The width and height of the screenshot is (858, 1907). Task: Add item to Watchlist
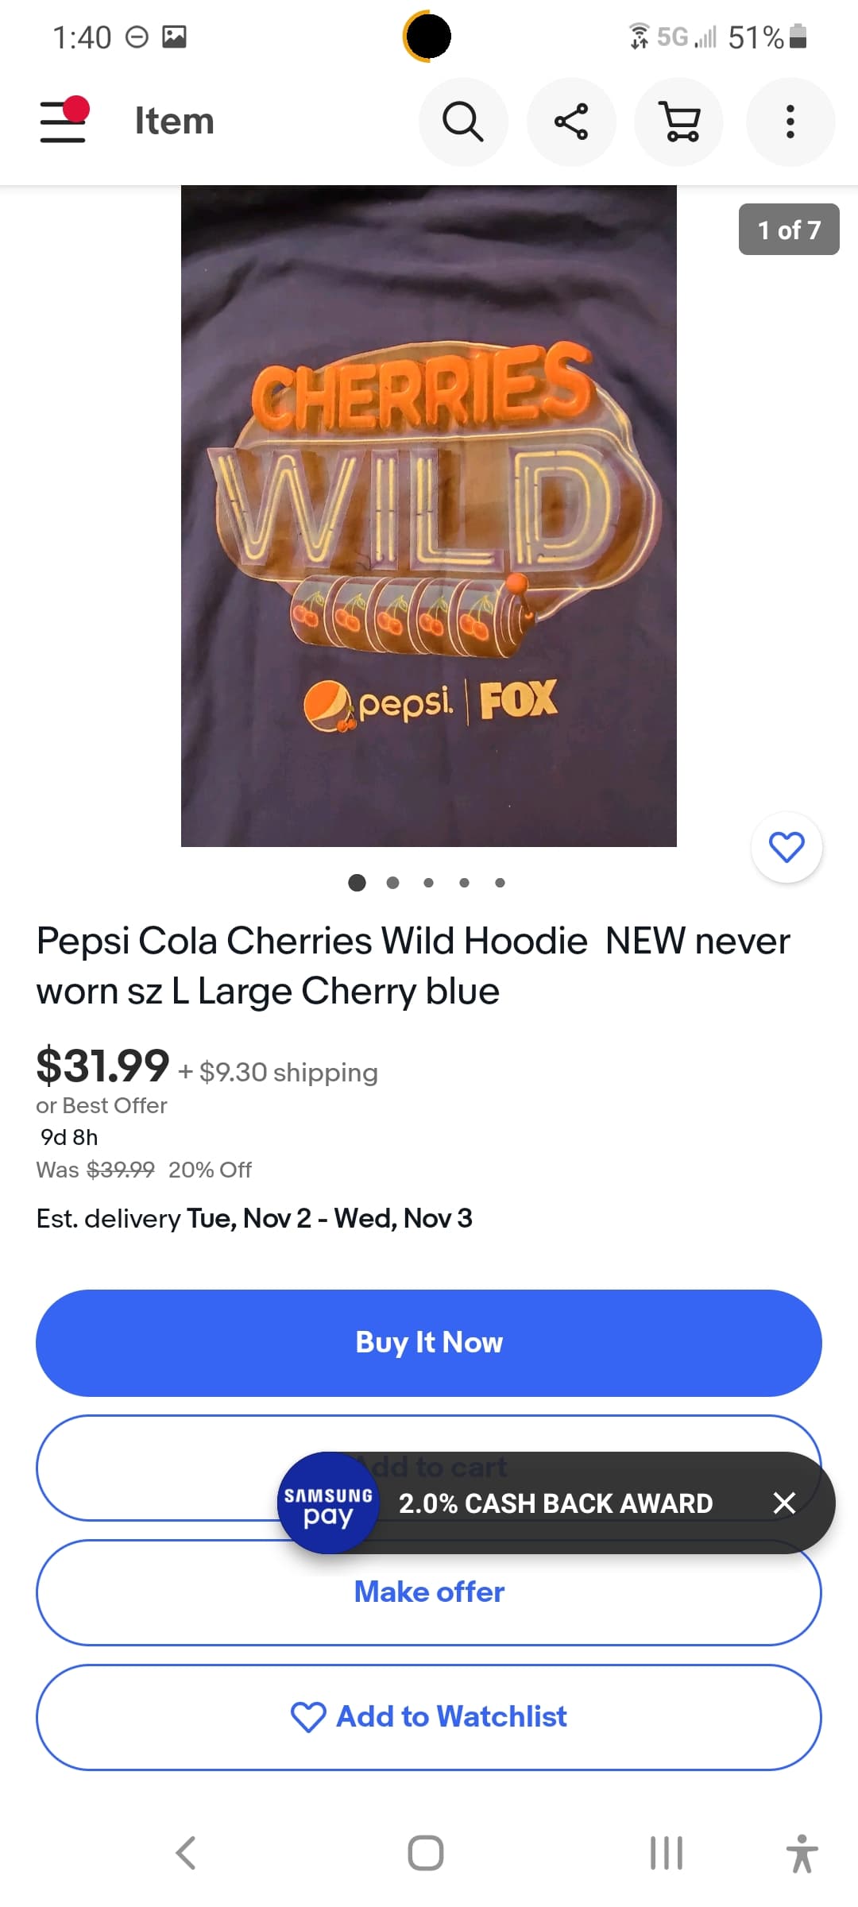[x=429, y=1717]
